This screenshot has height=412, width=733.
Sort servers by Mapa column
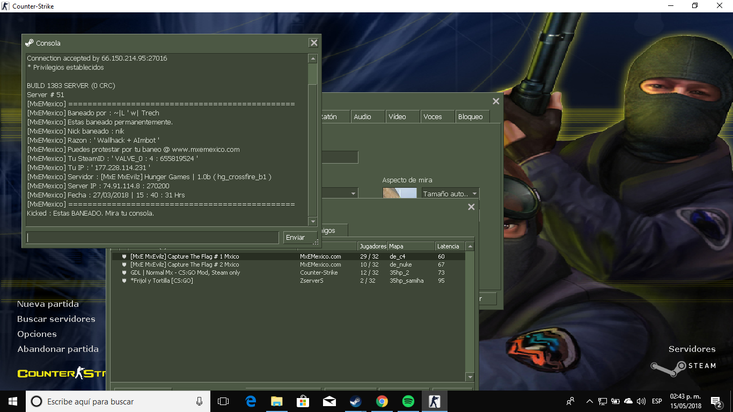pyautogui.click(x=411, y=246)
